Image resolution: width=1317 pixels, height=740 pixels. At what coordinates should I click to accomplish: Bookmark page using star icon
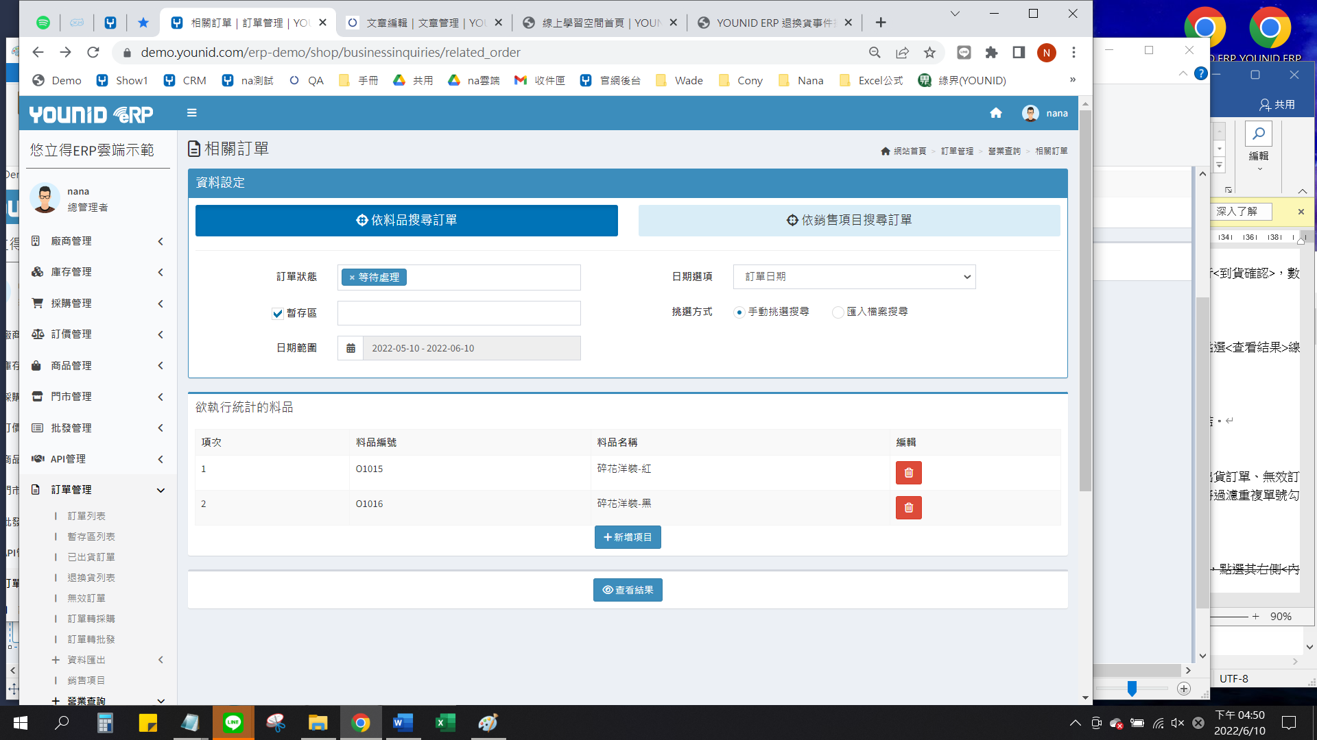tap(929, 53)
